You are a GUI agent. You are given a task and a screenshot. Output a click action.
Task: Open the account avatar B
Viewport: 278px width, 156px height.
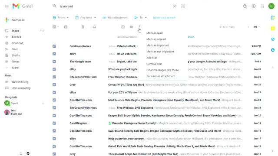[x=271, y=6]
